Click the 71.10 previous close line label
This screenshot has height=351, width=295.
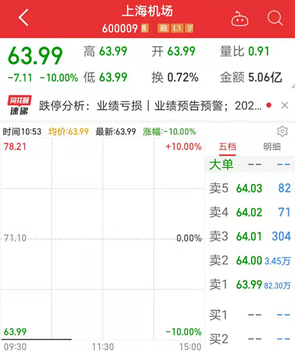[15, 238]
